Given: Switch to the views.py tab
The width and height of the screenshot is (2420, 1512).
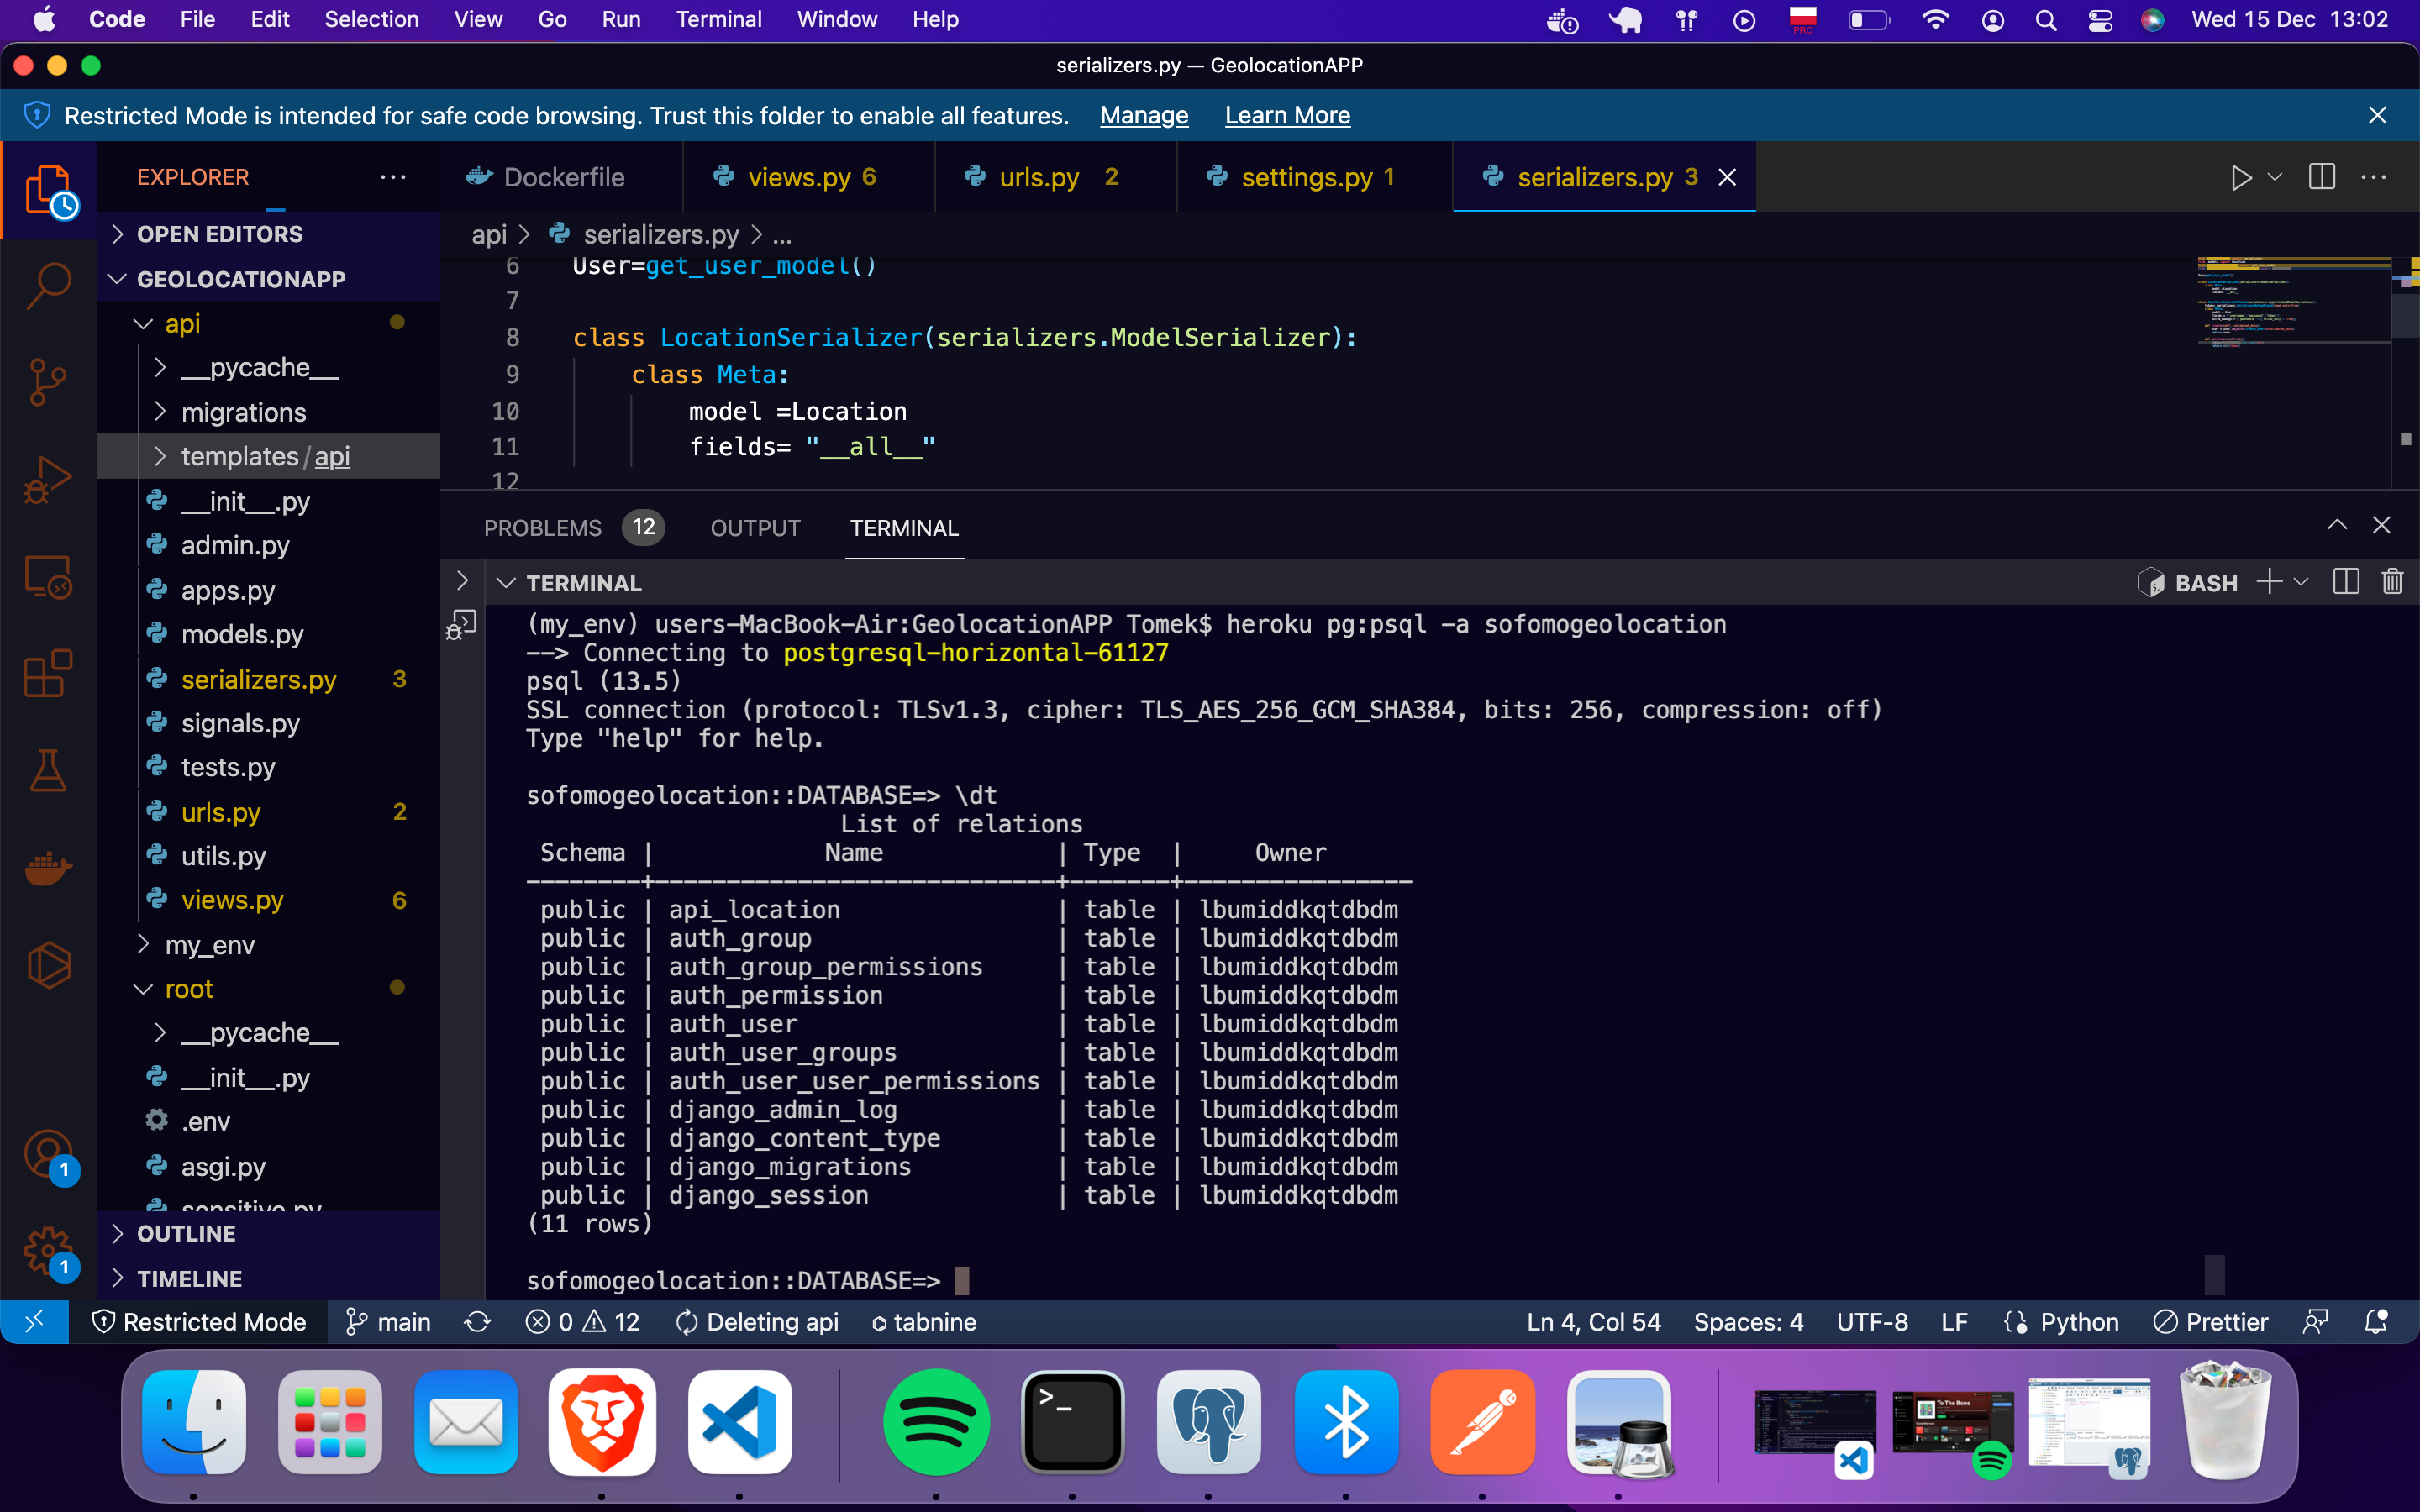Looking at the screenshot, I should coord(799,178).
